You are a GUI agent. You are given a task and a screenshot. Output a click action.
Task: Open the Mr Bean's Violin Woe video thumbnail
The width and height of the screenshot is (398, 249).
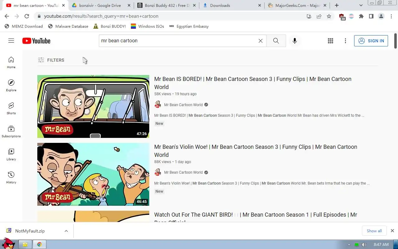coord(93,174)
